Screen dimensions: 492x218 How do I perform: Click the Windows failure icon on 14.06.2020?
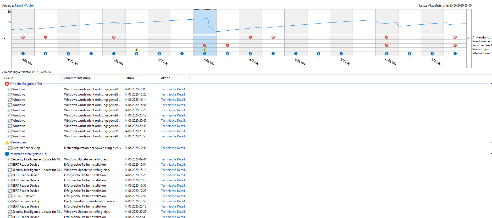(x=205, y=45)
